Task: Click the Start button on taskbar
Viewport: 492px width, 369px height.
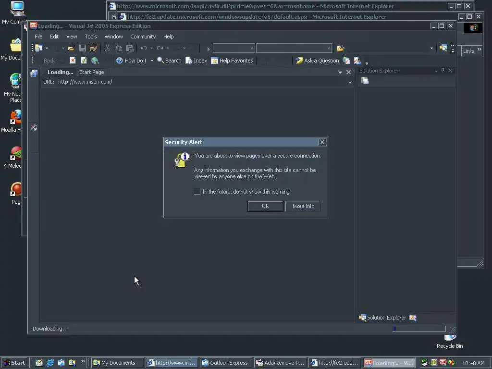Action: coord(15,363)
